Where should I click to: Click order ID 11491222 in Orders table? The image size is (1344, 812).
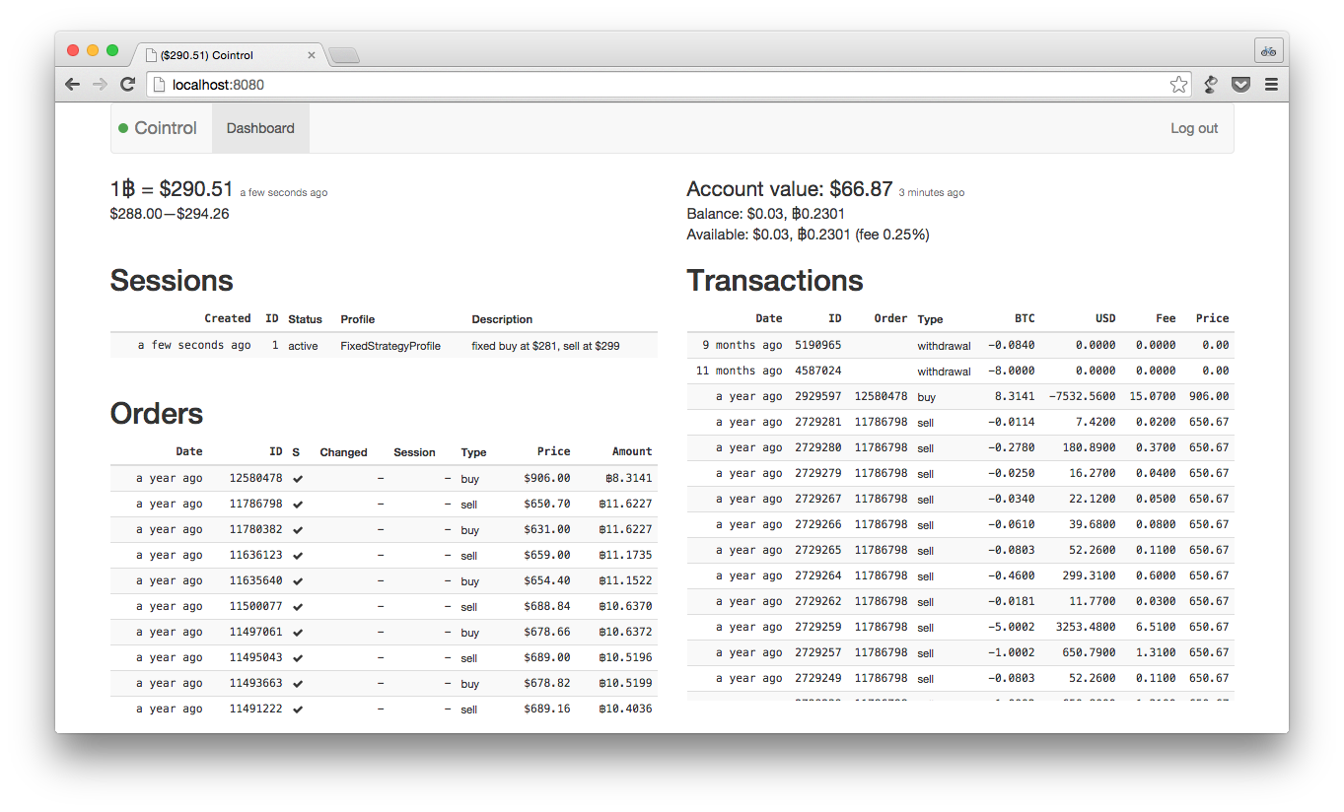255,709
